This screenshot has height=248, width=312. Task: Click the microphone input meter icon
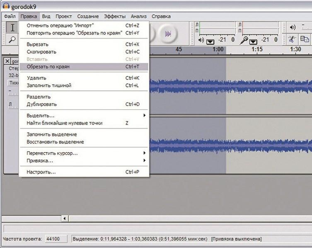coord(245,40)
